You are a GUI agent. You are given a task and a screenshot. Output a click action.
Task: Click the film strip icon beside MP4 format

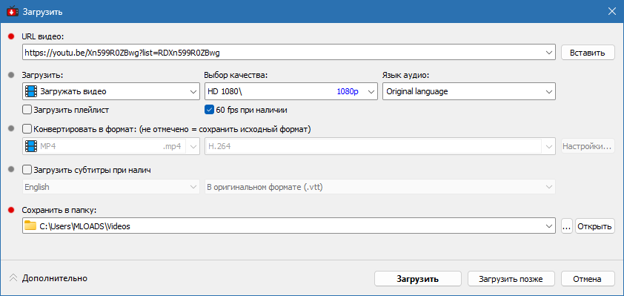point(30,146)
